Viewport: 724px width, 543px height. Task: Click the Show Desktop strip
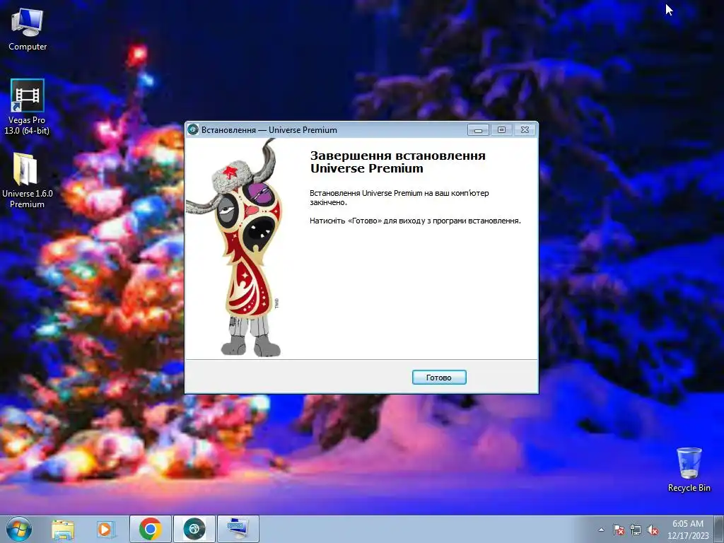pos(719,530)
